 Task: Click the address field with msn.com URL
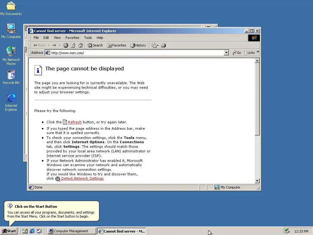[x=137, y=53]
